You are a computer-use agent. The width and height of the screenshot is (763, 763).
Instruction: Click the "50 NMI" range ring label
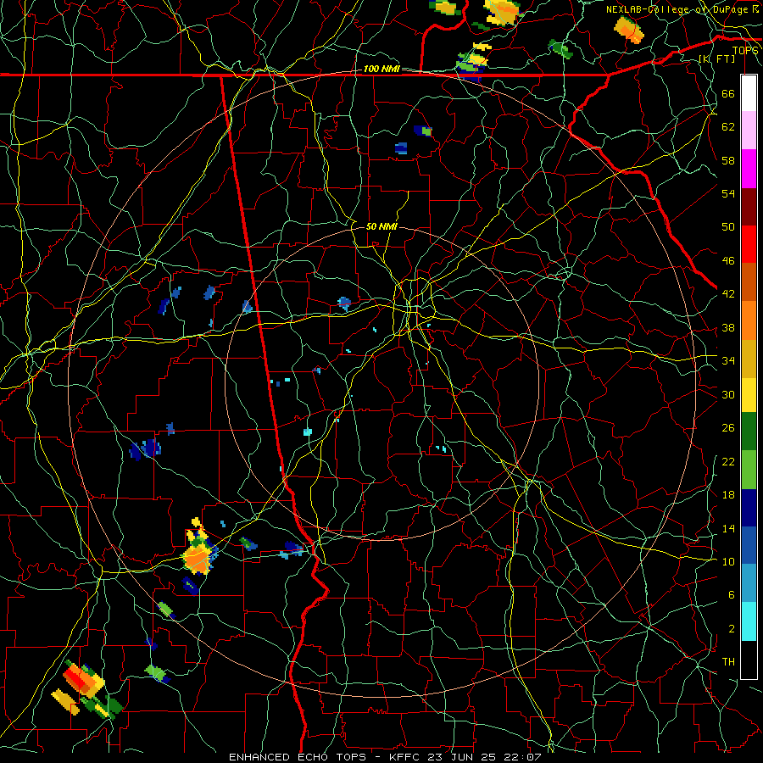(x=381, y=226)
